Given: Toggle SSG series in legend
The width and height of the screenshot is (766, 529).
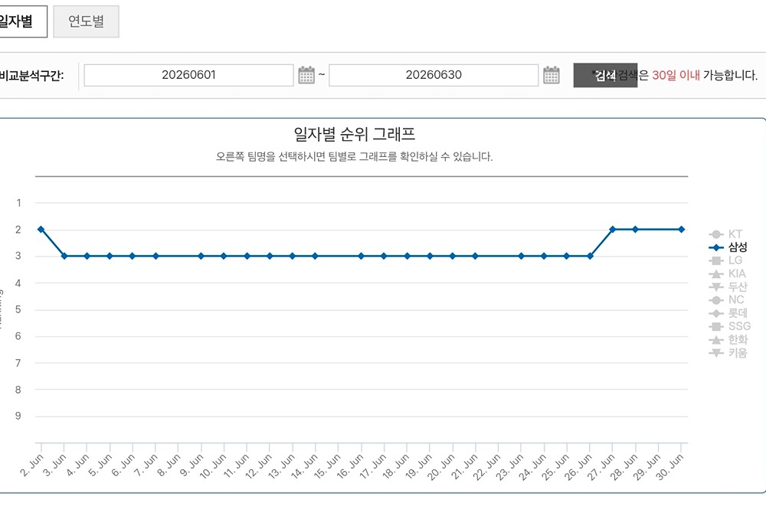Looking at the screenshot, I should click(730, 326).
